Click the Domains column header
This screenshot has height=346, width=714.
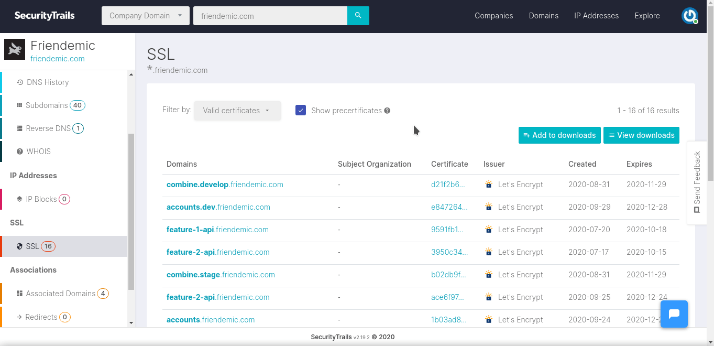[x=182, y=164]
